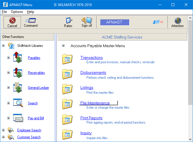Open the Command line icon
193x142 pixels.
point(30,21)
